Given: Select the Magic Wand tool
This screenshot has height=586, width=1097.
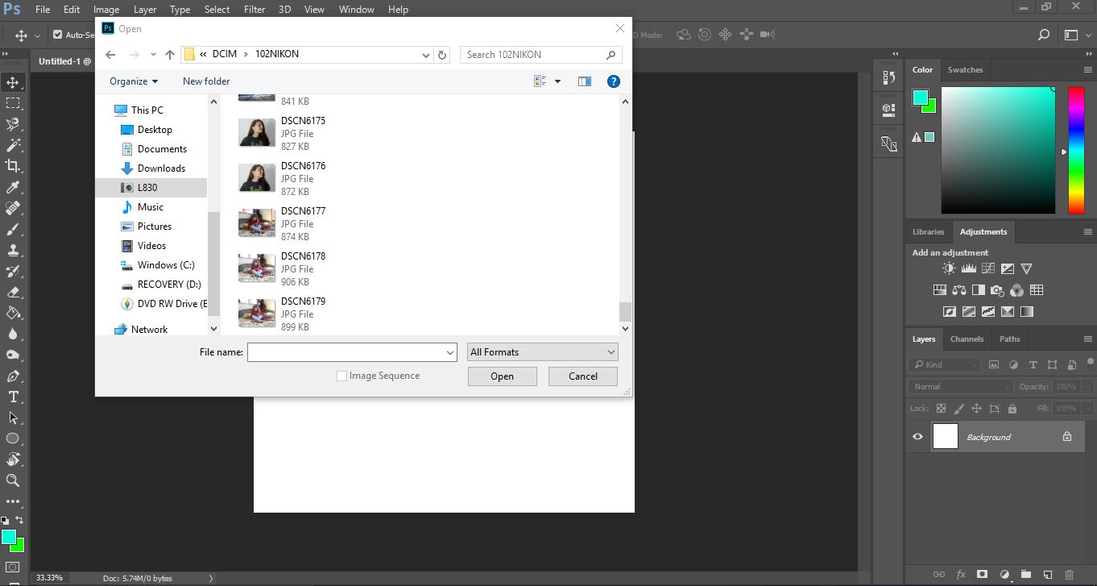Looking at the screenshot, I should click(x=13, y=145).
